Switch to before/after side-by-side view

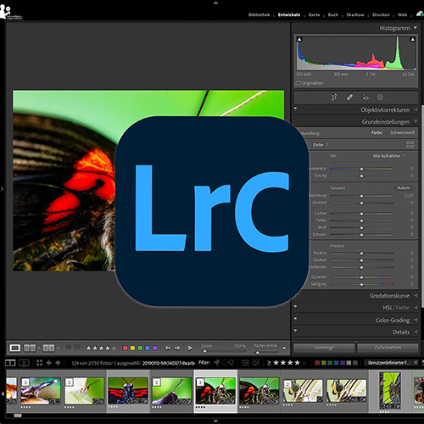click(30, 348)
